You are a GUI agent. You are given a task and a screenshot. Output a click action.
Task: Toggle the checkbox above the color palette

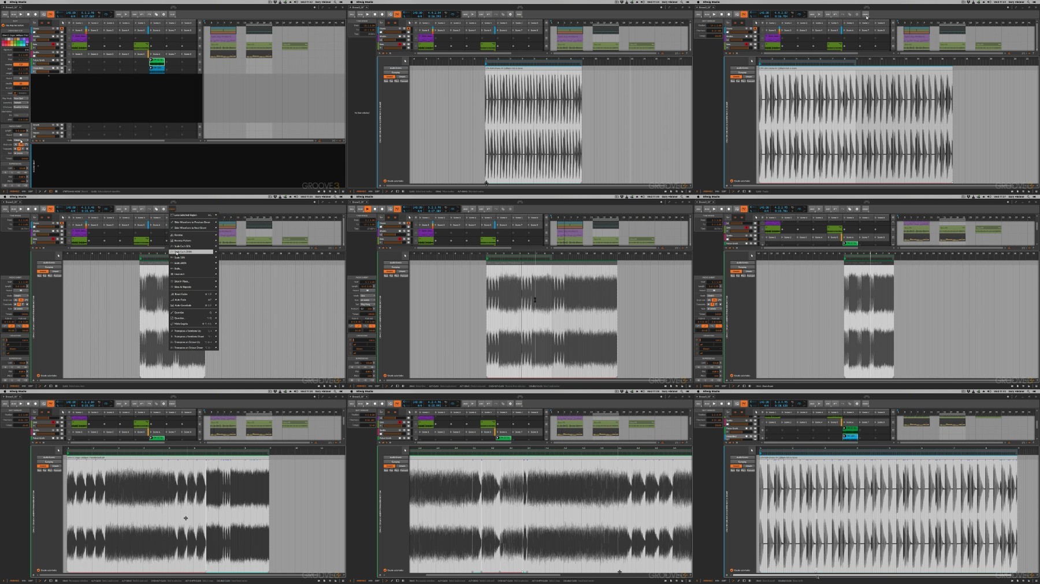(3, 25)
